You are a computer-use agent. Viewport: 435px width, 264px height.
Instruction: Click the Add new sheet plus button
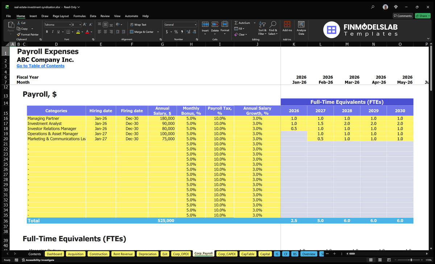pyautogui.click(x=334, y=253)
